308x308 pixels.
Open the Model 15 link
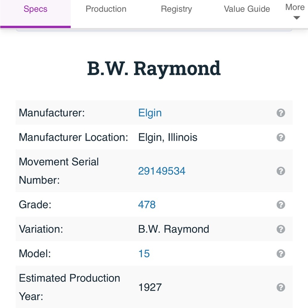(x=144, y=253)
